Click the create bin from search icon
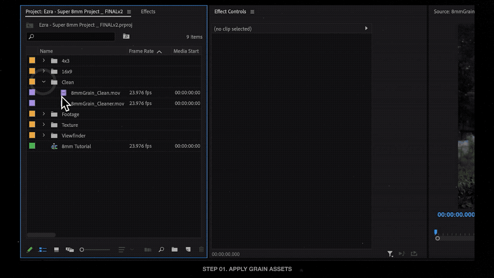494x278 pixels. 126,37
